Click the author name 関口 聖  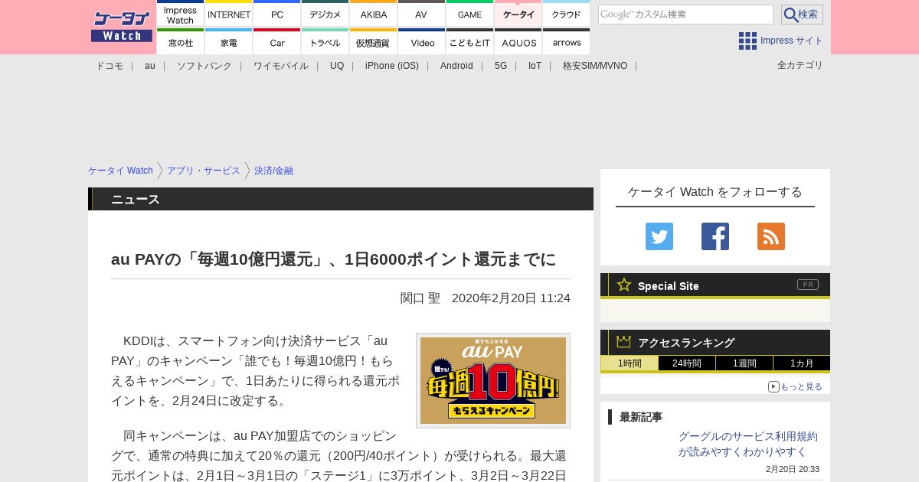click(420, 298)
